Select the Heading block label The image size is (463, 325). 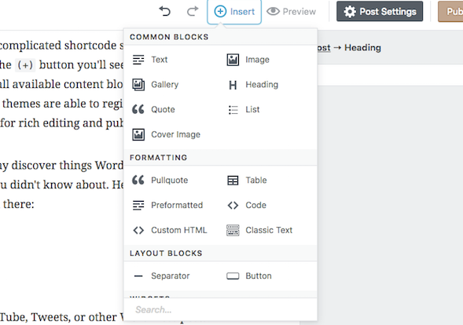pyautogui.click(x=262, y=85)
